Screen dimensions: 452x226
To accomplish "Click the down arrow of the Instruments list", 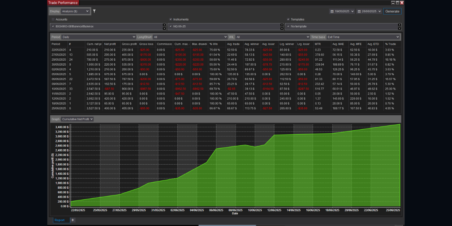I will (x=282, y=28).
